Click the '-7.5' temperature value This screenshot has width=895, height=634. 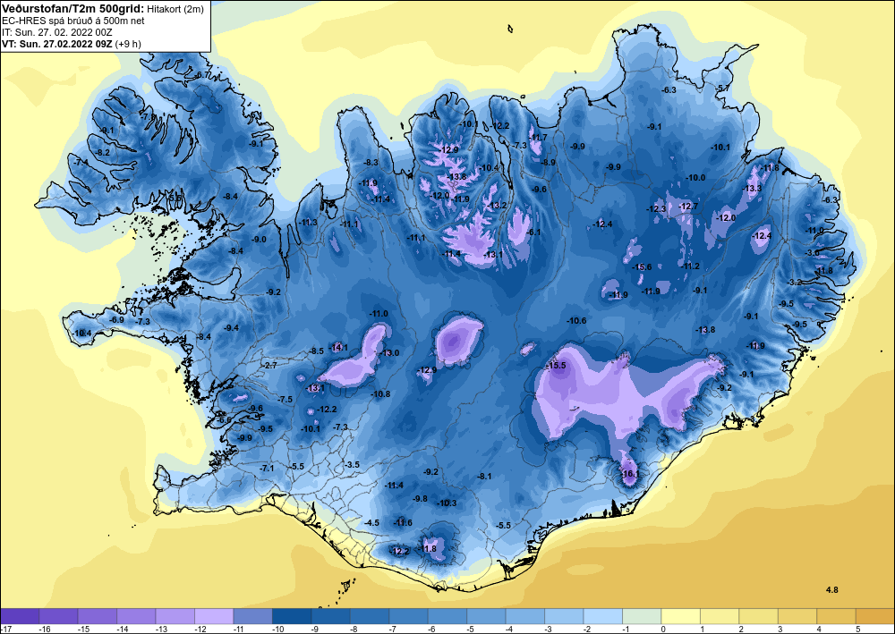pyautogui.click(x=285, y=400)
